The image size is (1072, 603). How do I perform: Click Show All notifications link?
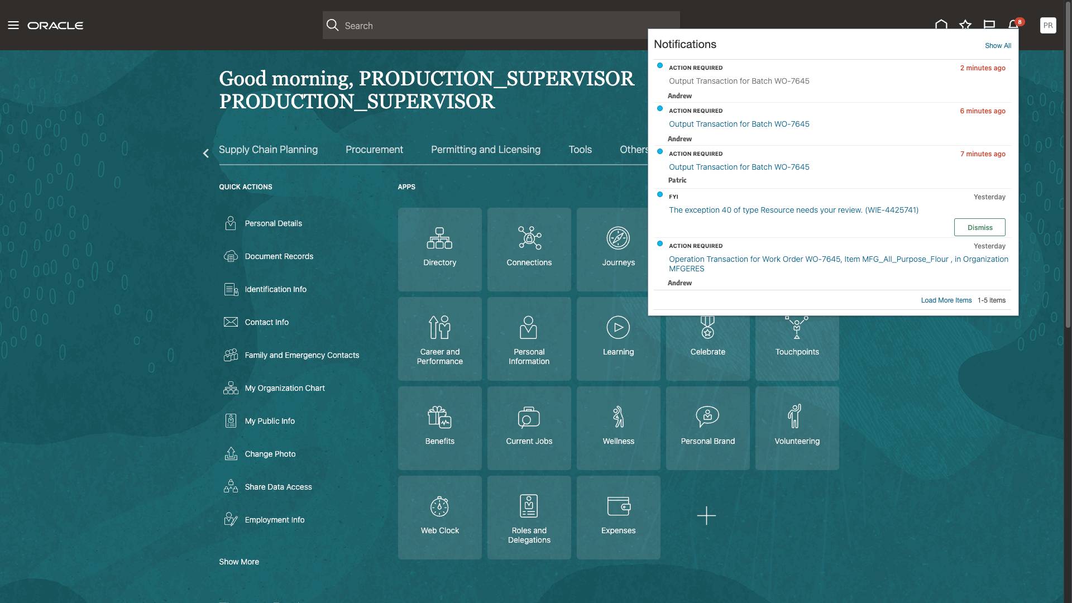pos(998,46)
